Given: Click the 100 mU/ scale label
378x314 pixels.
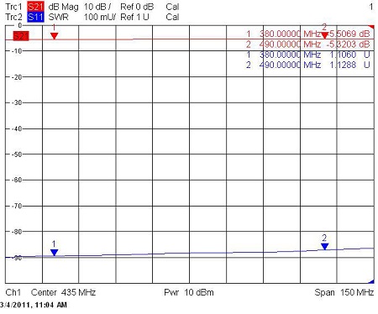Looking at the screenshot, I should [100, 17].
